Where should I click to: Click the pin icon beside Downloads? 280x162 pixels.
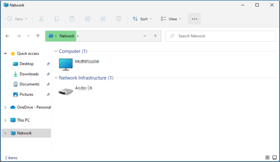pyautogui.click(x=48, y=74)
